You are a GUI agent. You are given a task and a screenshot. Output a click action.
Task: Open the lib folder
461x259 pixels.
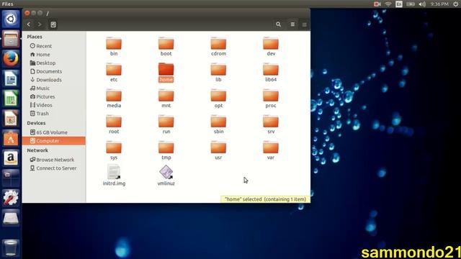(218, 72)
